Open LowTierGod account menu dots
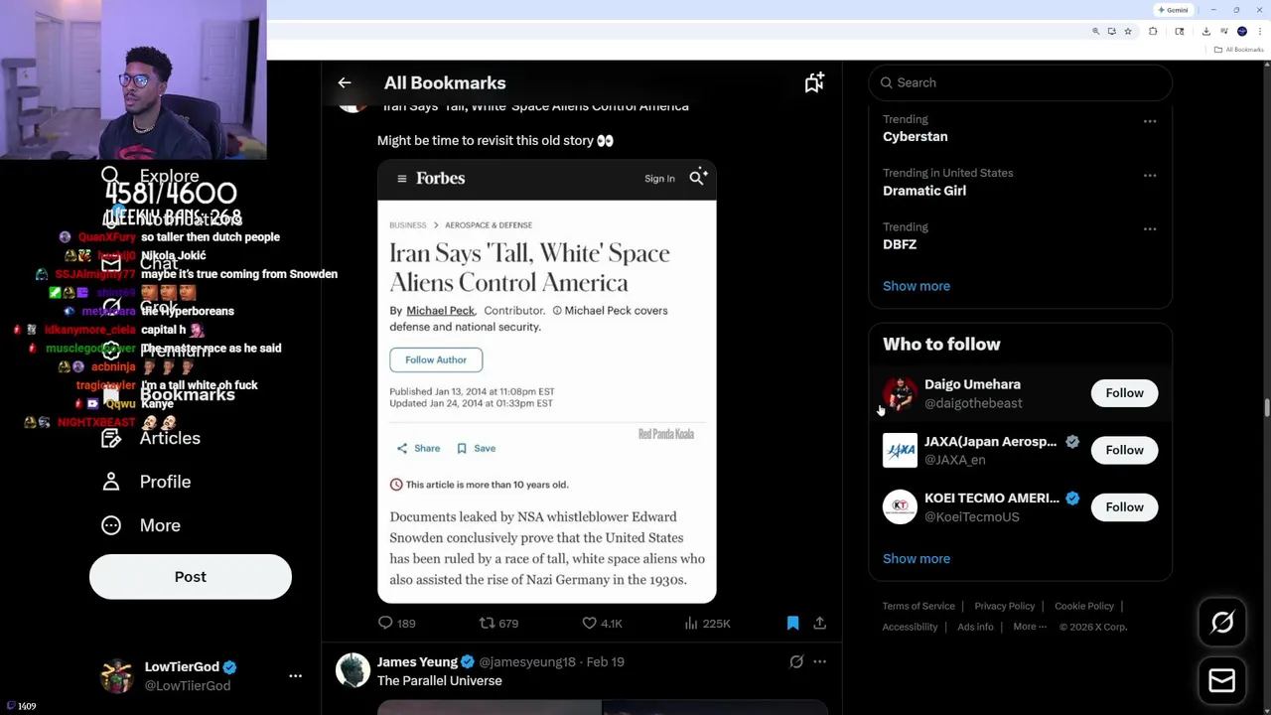 click(295, 675)
